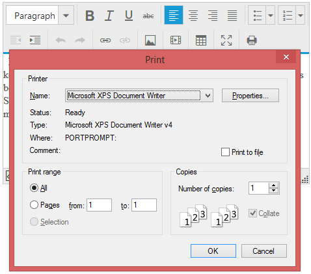Enable the Print to file checkbox

click(x=225, y=152)
